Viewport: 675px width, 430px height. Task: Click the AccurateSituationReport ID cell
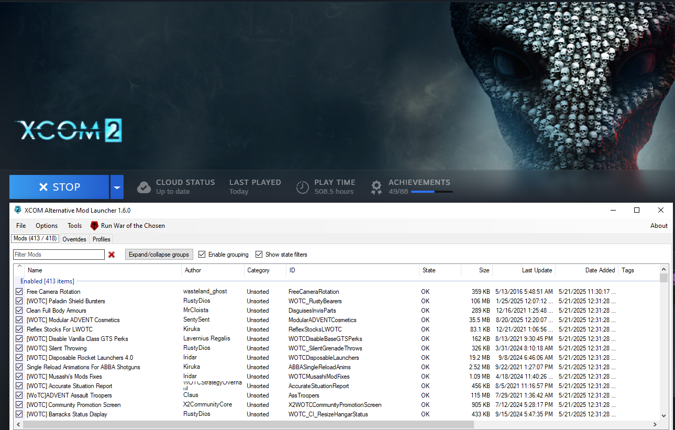pyautogui.click(x=318, y=386)
